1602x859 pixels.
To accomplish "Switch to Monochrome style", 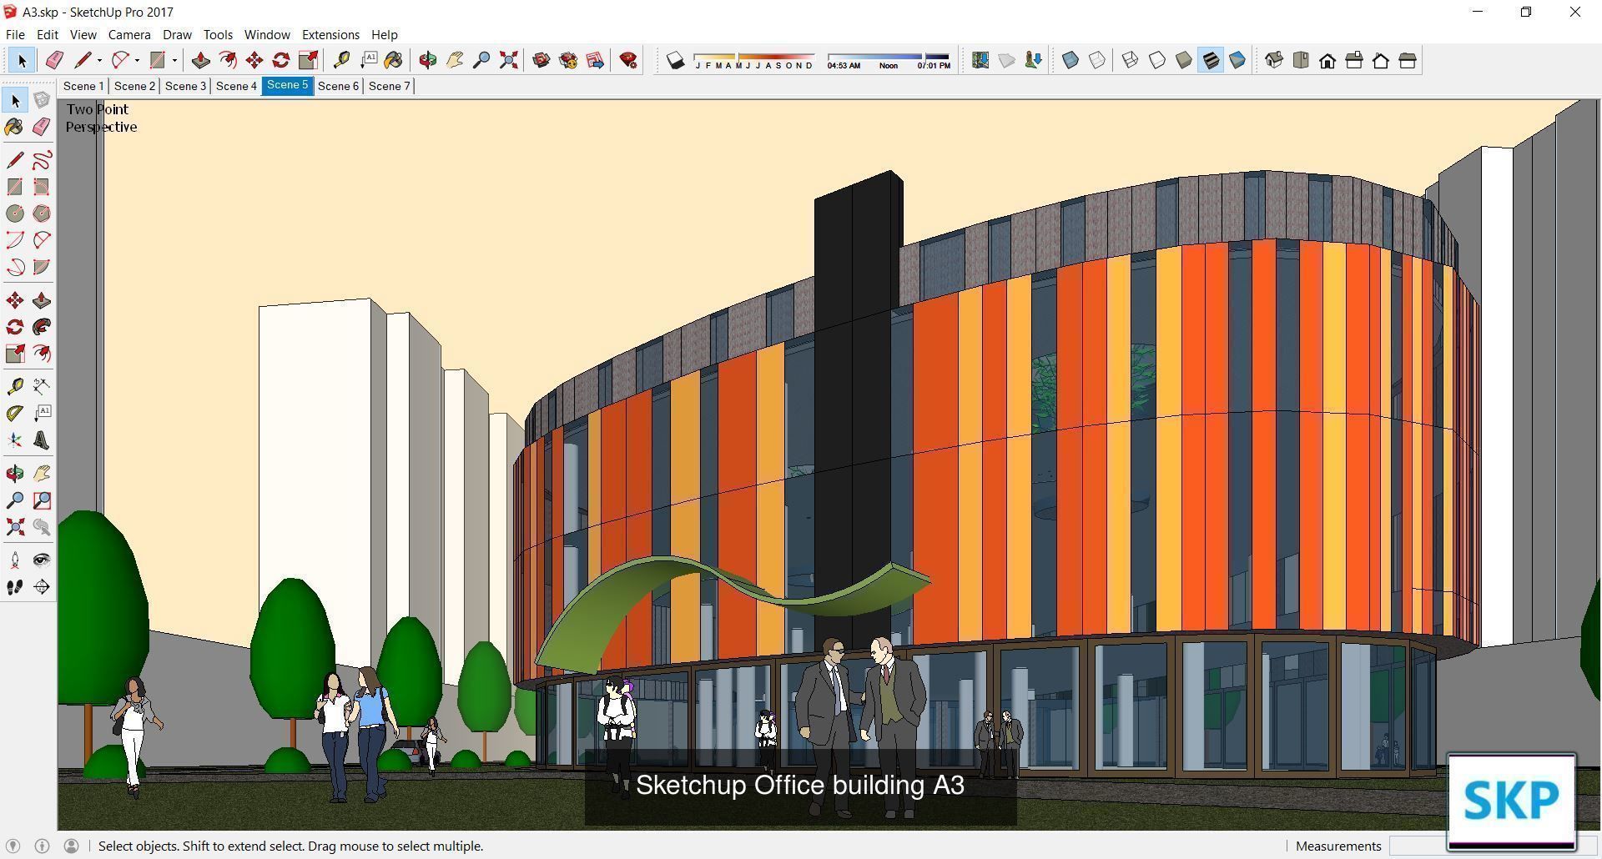I will coord(1237,60).
